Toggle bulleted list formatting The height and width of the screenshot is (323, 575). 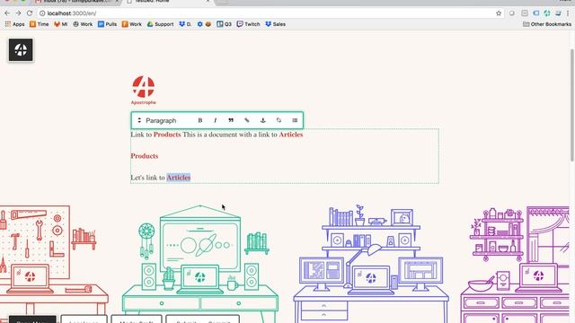(295, 120)
